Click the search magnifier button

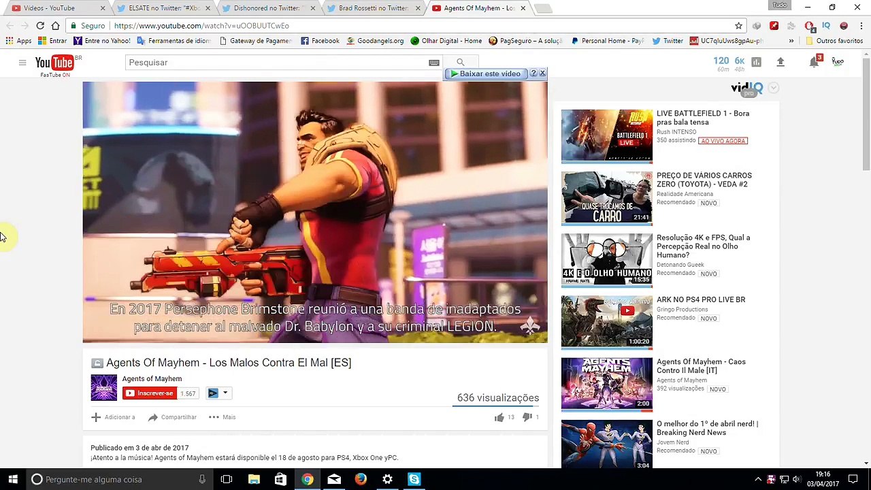pyautogui.click(x=461, y=63)
